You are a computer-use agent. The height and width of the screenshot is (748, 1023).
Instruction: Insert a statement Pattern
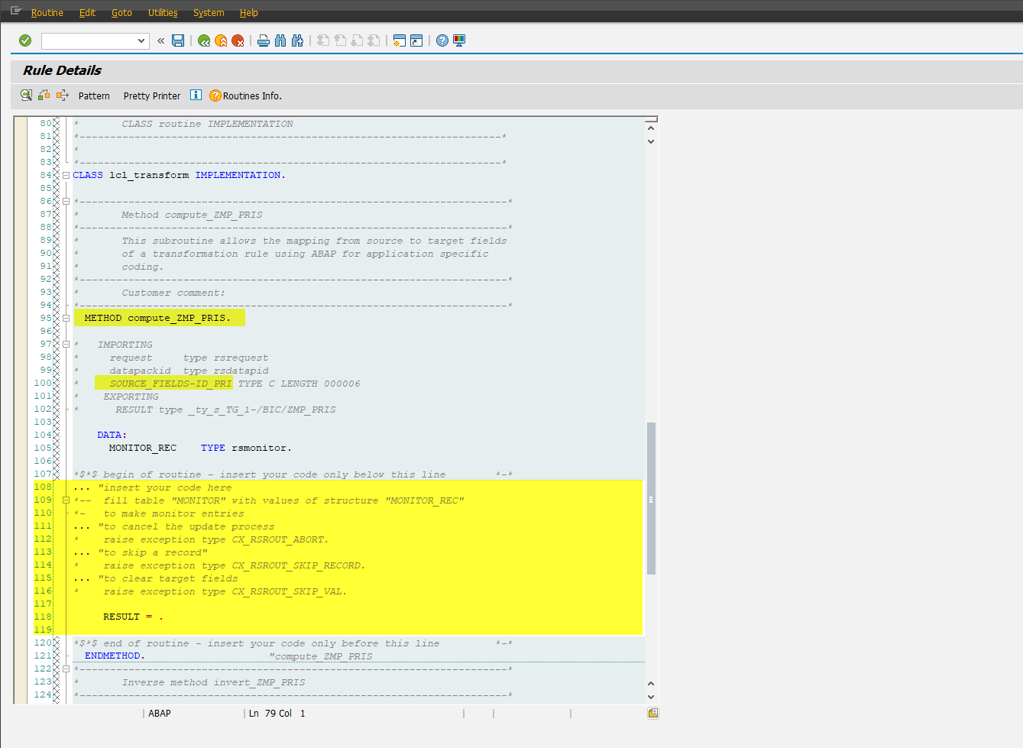[x=94, y=96]
